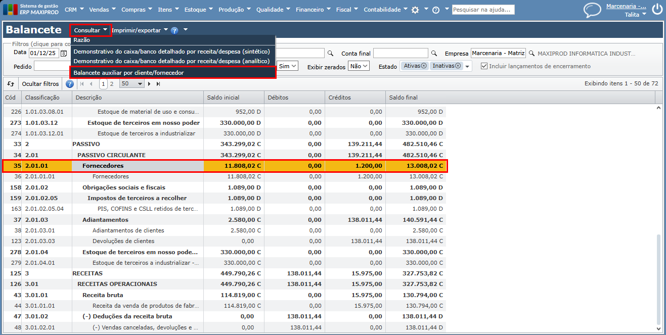Click the Ocultar filtros button

(x=40, y=84)
